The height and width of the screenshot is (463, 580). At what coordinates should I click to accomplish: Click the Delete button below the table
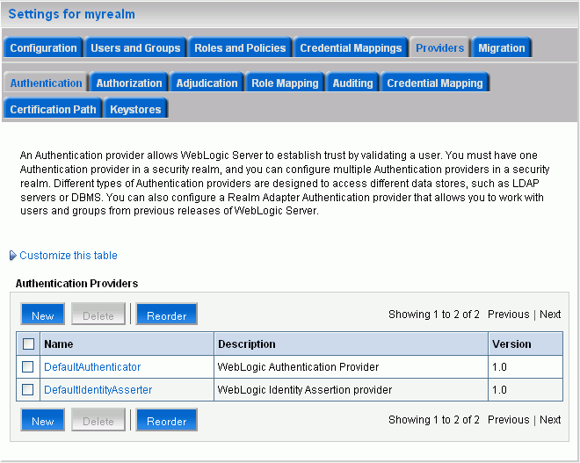coord(98,420)
